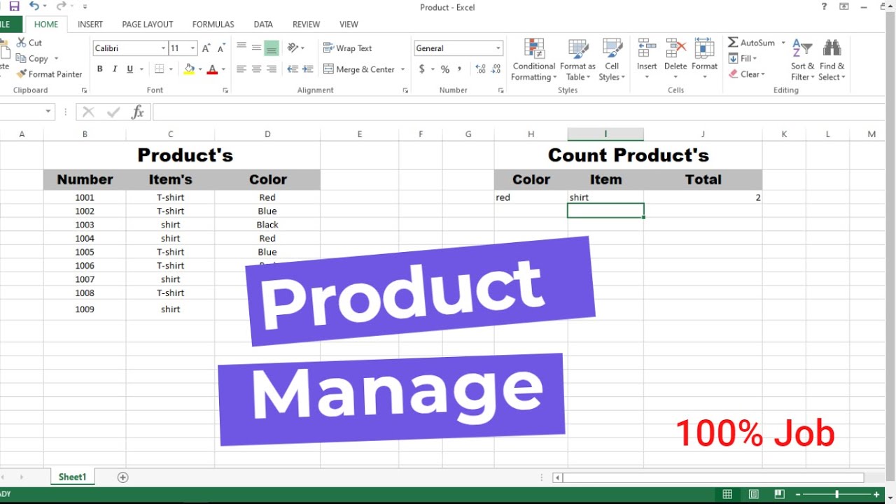Open Excel Help question mark
This screenshot has height=504, width=896.
824,6
